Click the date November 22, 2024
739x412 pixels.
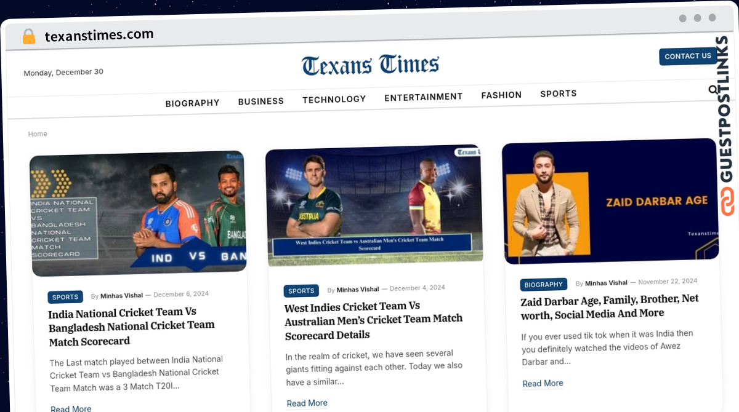pos(668,281)
